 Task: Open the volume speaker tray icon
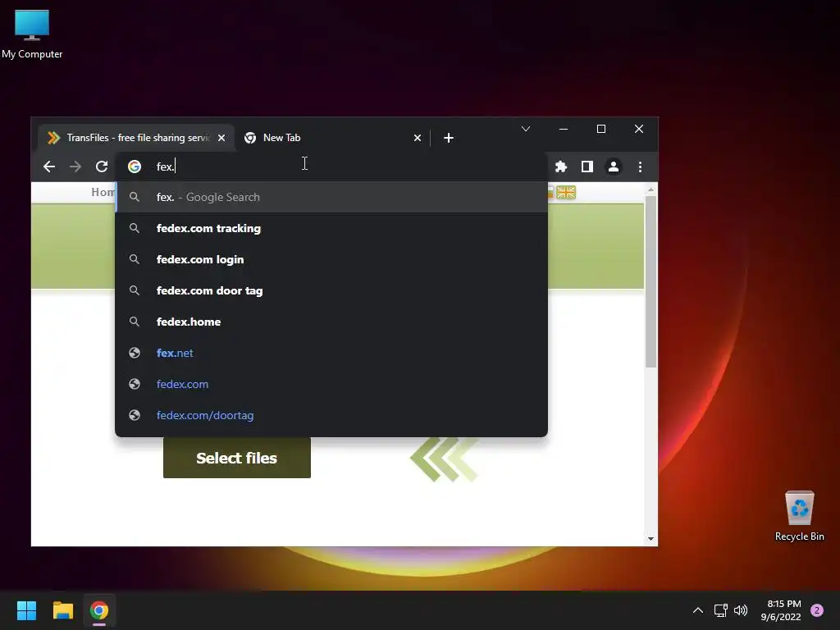point(741,610)
